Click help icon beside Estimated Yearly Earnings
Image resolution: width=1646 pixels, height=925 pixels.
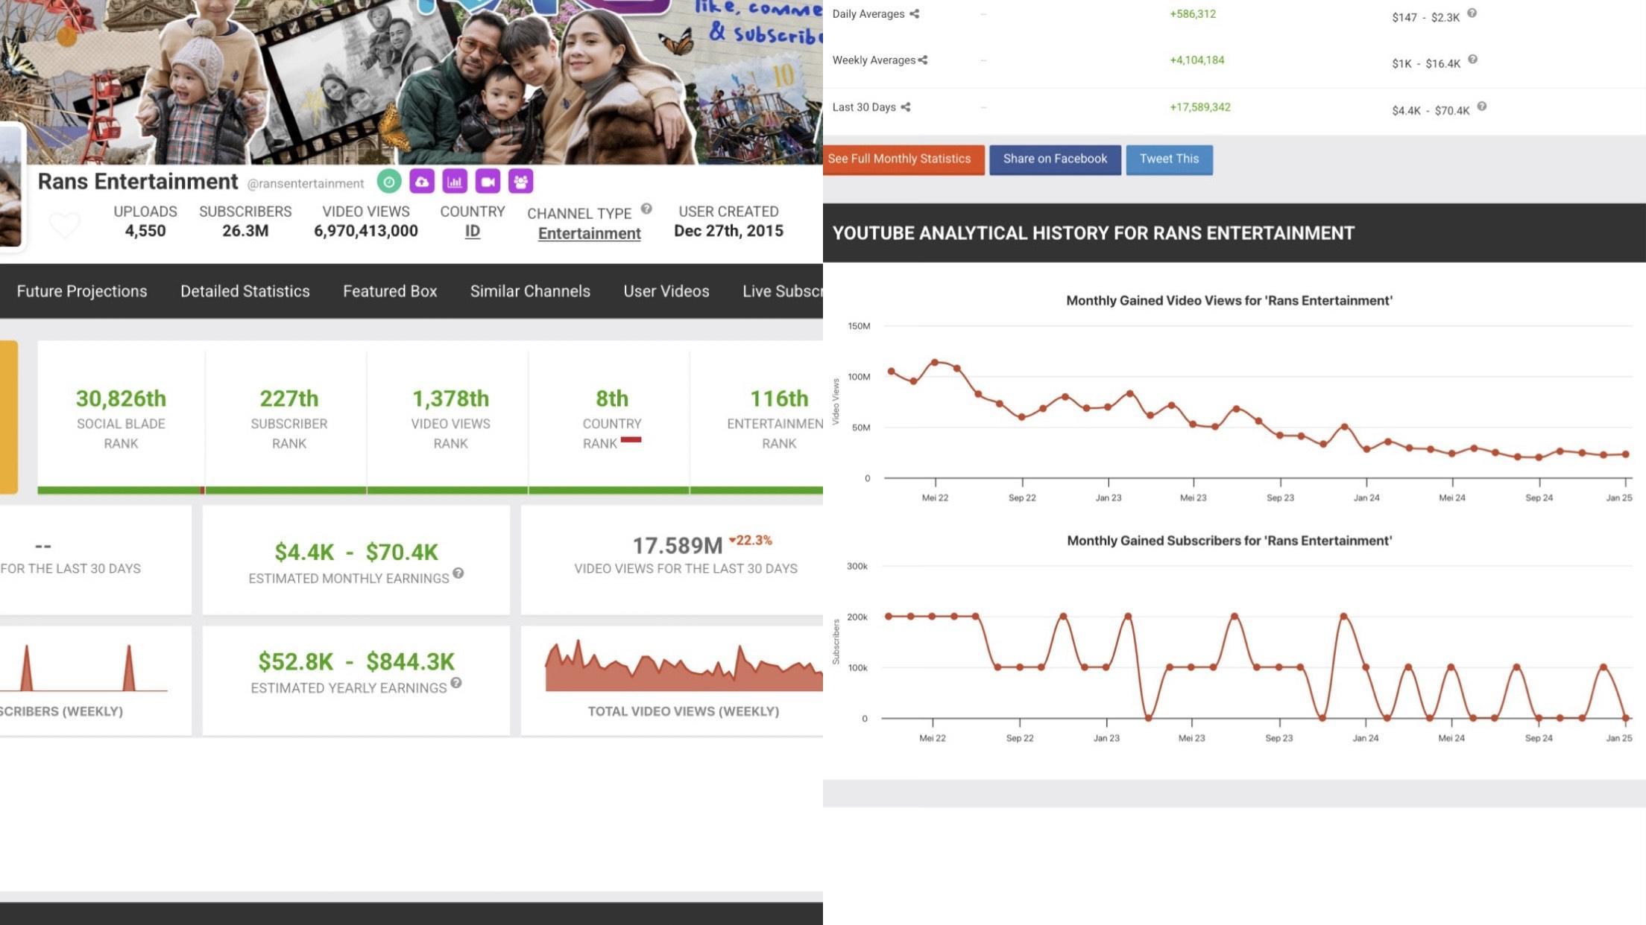456,683
